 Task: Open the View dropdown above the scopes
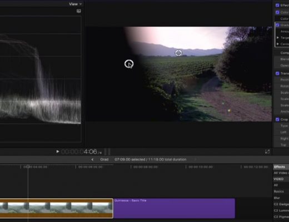coord(76,4)
